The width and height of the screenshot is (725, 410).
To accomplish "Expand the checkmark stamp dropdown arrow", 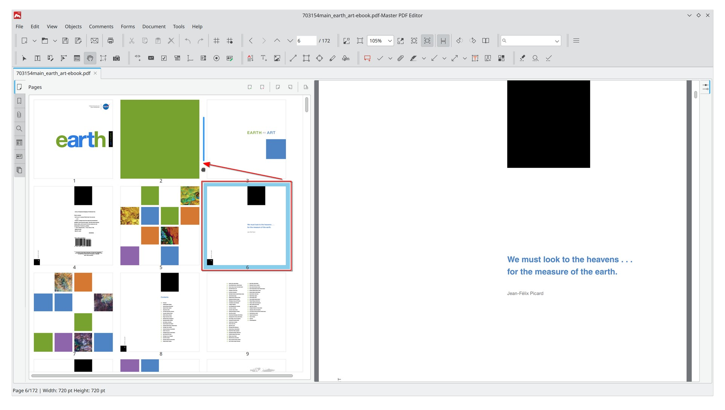I will [390, 58].
